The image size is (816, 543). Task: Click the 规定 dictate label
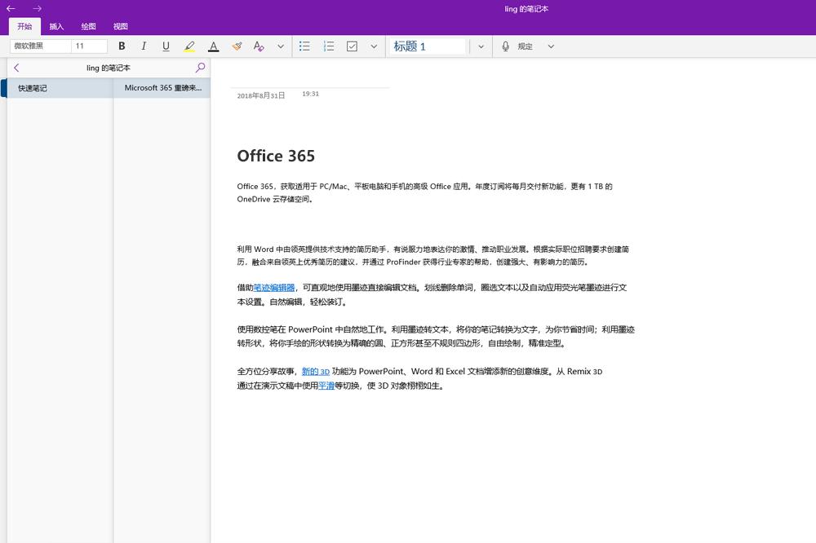pyautogui.click(x=525, y=46)
